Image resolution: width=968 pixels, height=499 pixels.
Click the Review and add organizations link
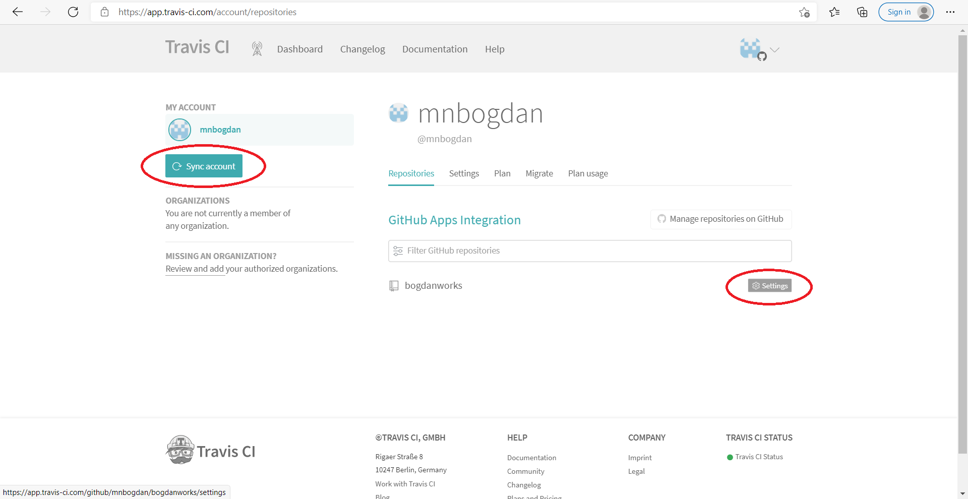[x=194, y=269]
